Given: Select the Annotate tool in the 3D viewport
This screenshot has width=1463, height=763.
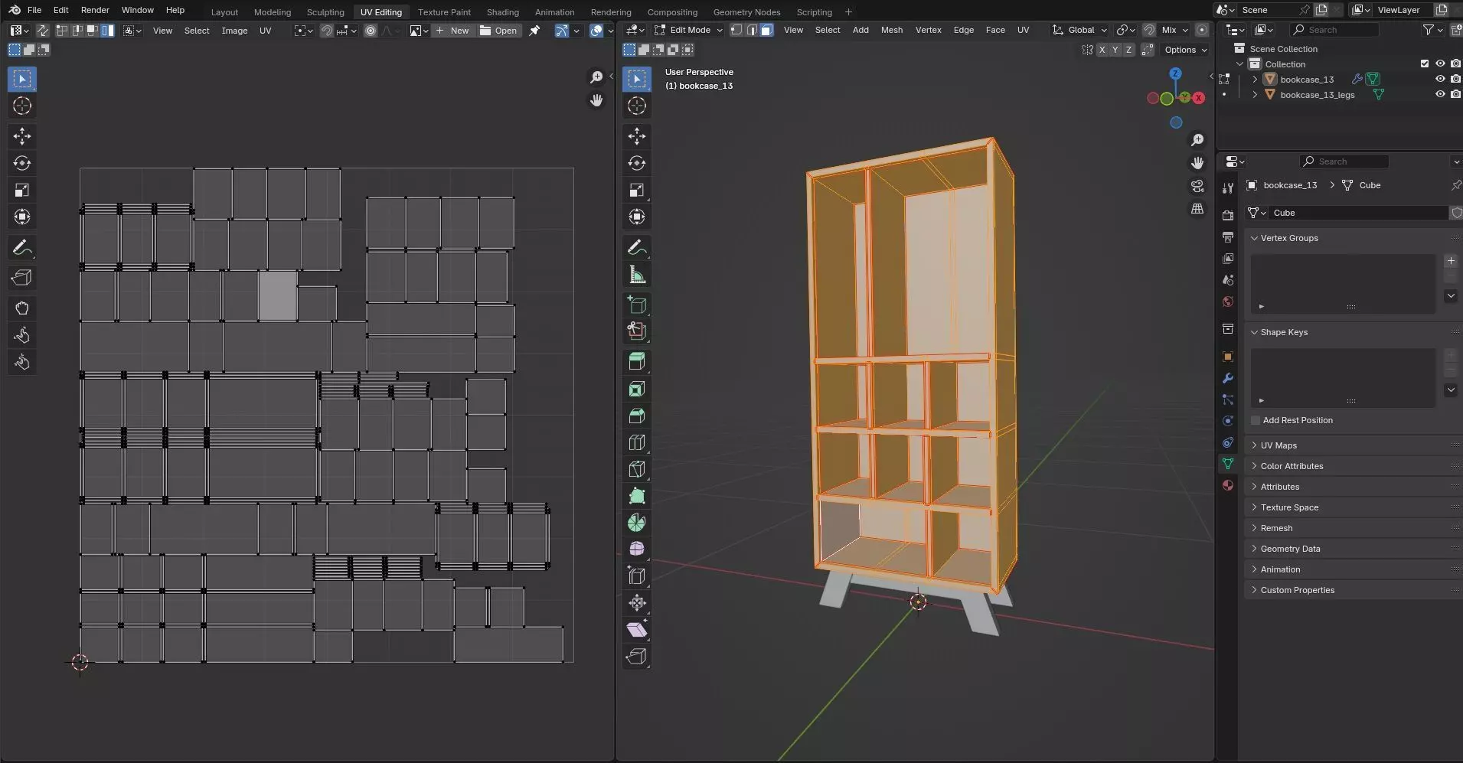Looking at the screenshot, I should click(x=637, y=248).
